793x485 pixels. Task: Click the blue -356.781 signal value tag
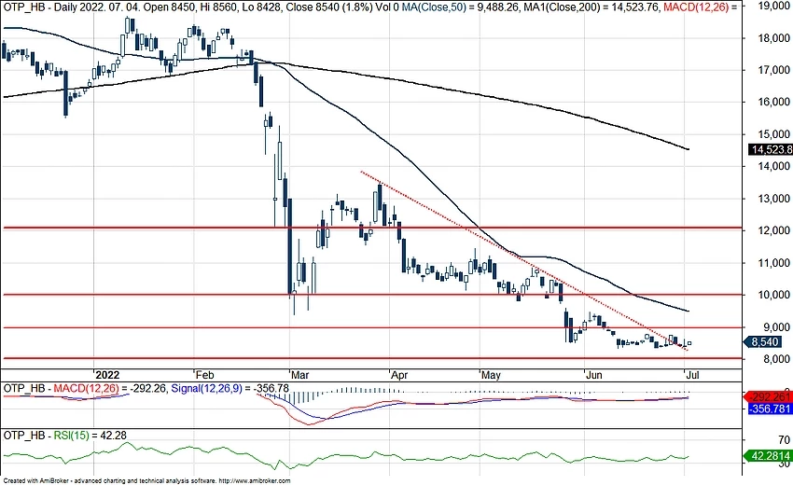click(770, 409)
